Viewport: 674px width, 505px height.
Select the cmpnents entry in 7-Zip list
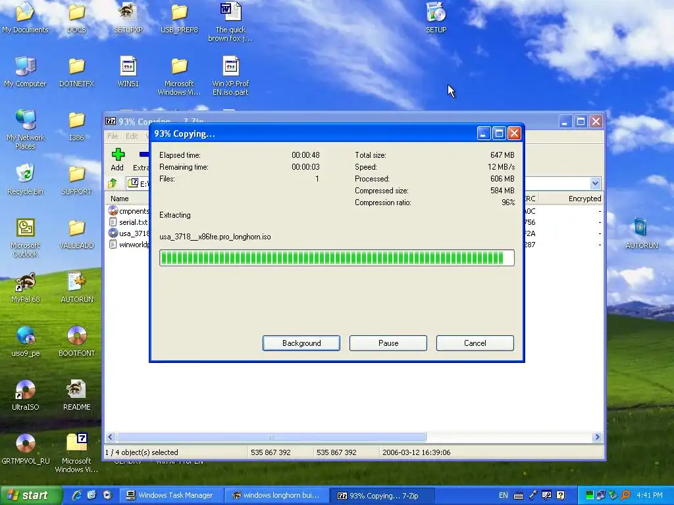coord(128,211)
